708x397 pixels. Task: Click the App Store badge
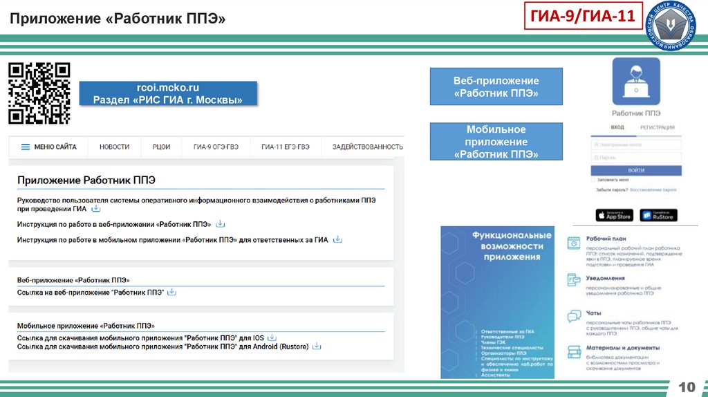615,215
